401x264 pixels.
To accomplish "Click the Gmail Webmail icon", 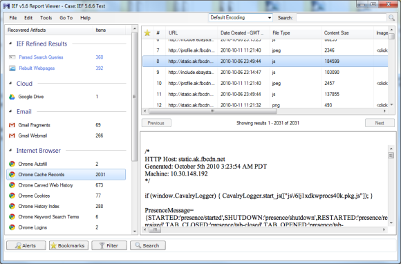I will pos(12,135).
